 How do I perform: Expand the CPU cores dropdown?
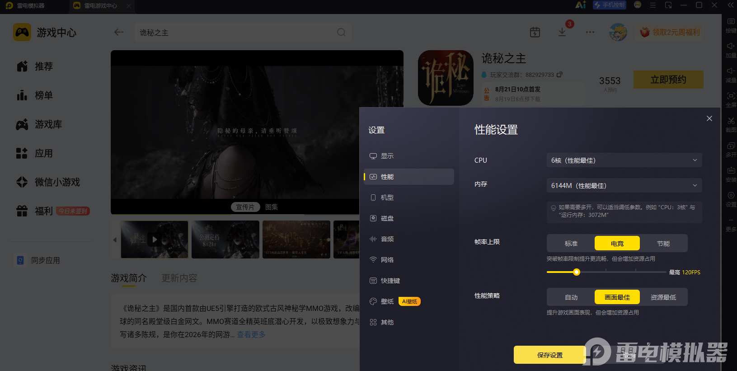pyautogui.click(x=624, y=160)
